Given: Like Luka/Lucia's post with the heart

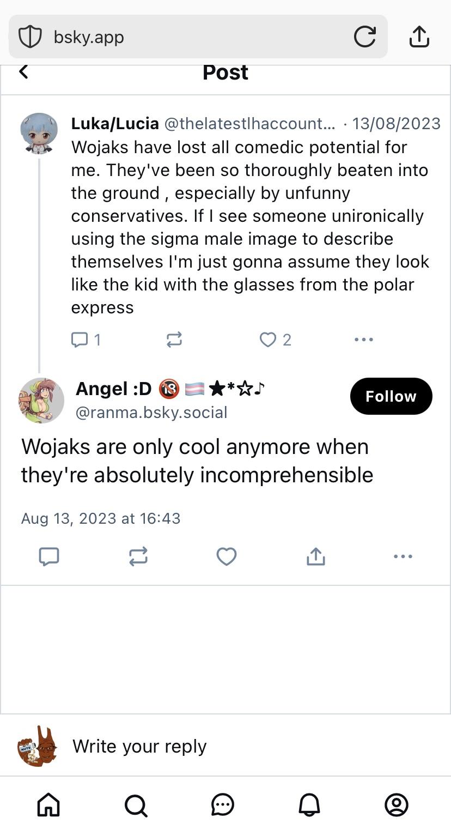Looking at the screenshot, I should point(268,340).
